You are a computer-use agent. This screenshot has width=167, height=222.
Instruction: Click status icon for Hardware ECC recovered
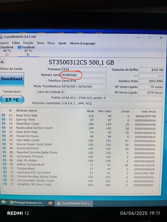(5, 172)
